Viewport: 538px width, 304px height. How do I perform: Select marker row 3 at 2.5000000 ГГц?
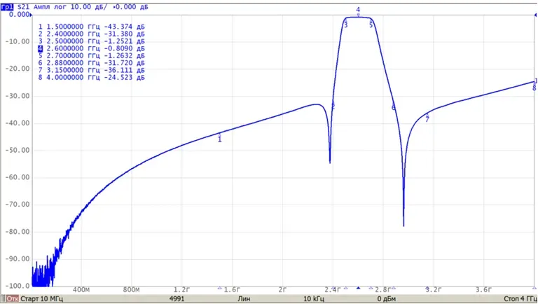coord(91,41)
